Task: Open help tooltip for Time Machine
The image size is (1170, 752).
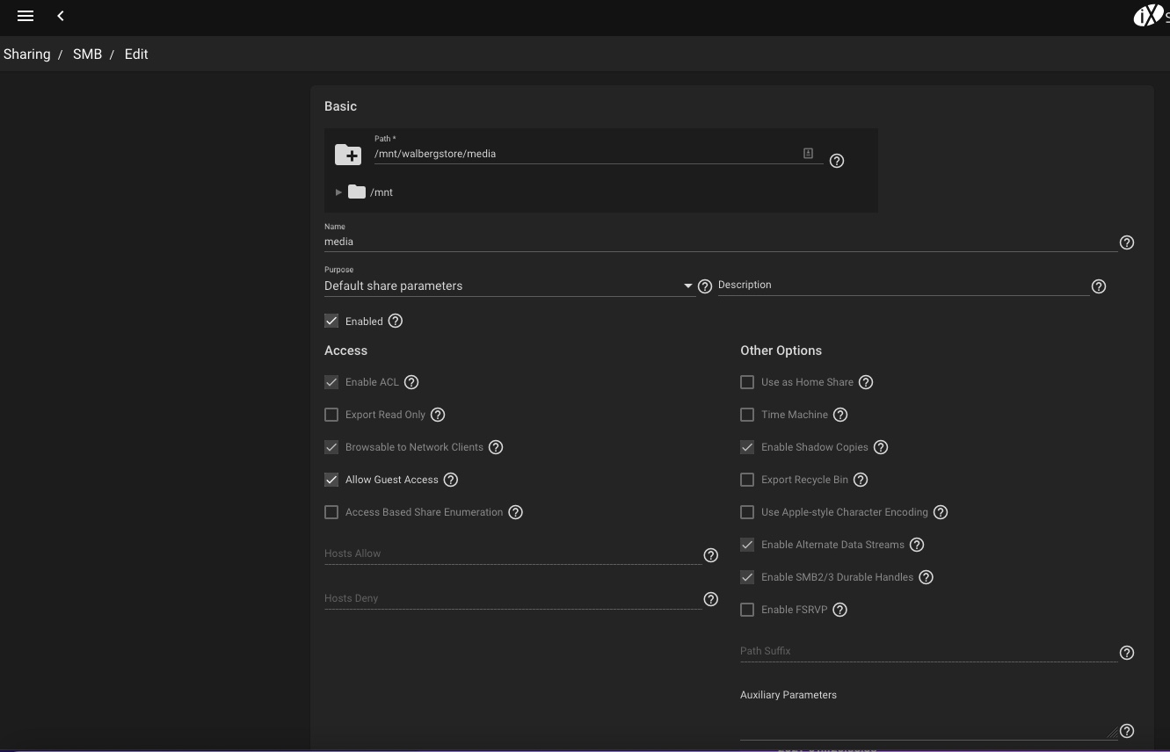Action: click(840, 415)
